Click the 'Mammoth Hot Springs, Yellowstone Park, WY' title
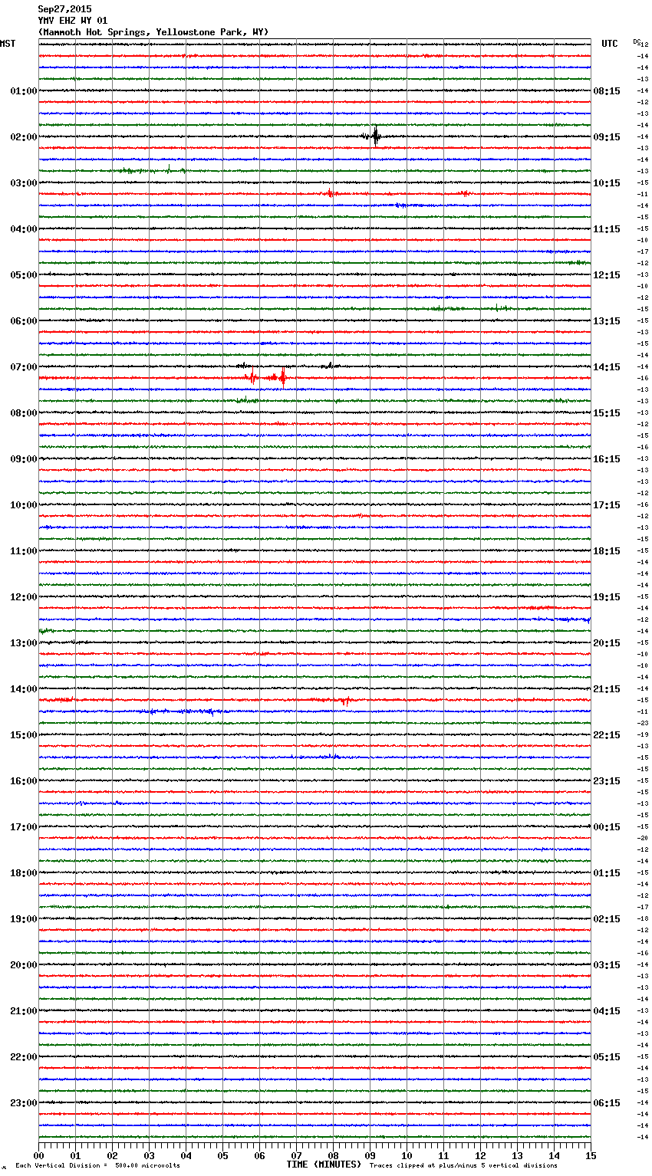The height and width of the screenshot is (1176, 652). (x=153, y=32)
